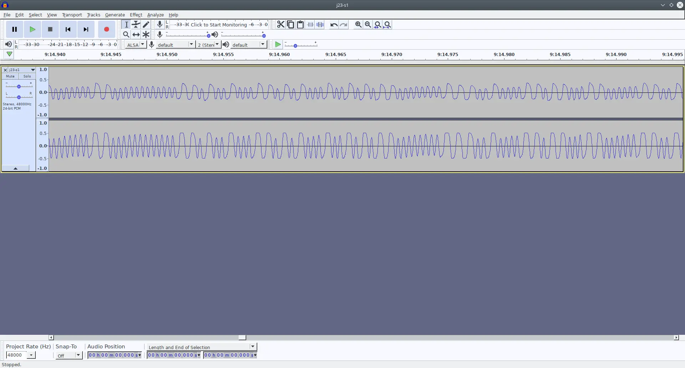Click the track gain slider
The image size is (685, 368).
(x=19, y=86)
